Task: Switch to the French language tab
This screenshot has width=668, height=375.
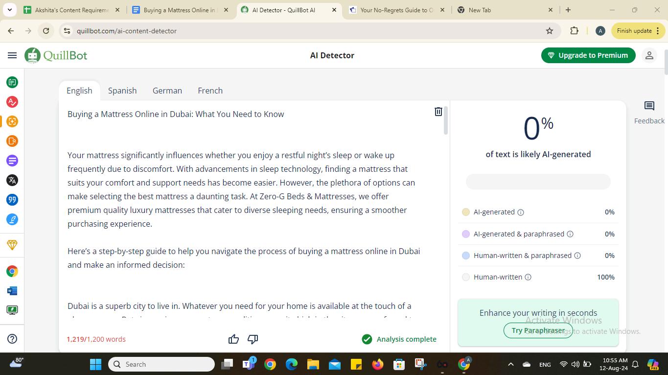Action: [210, 91]
